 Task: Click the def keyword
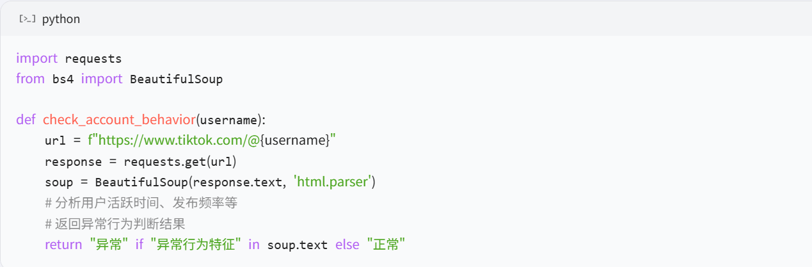coord(26,120)
